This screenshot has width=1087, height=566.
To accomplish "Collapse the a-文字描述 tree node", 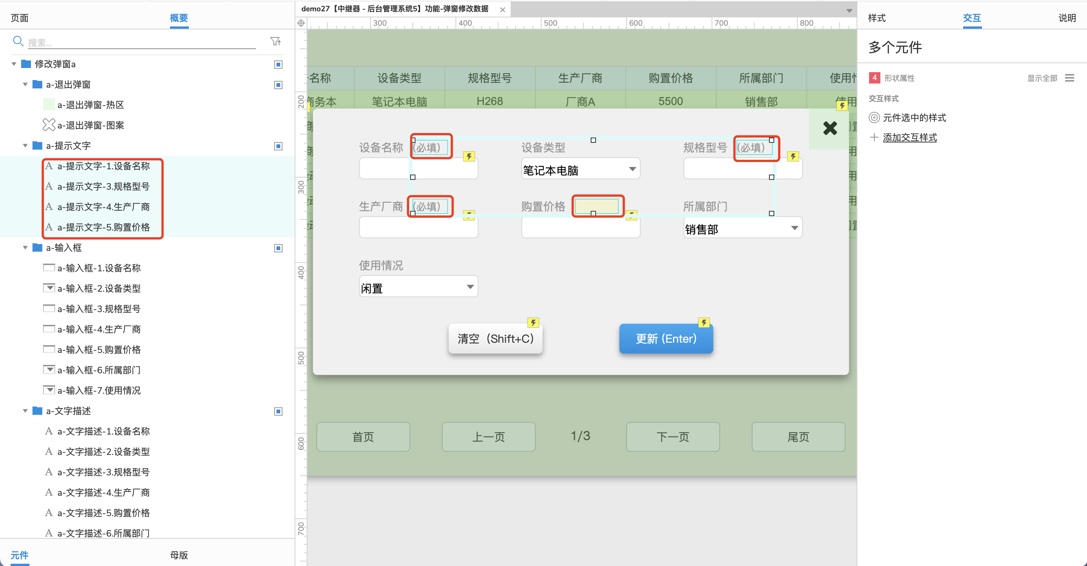I will click(25, 411).
